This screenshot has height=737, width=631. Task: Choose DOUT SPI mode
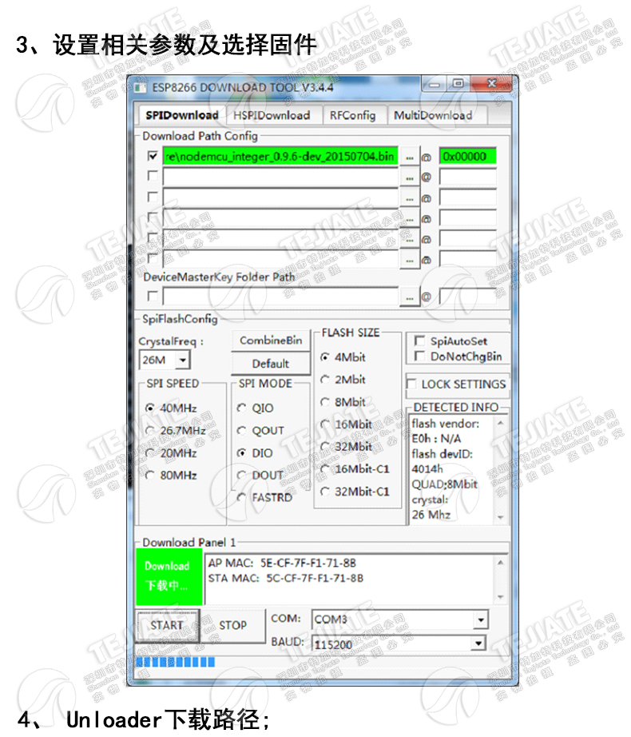[260, 475]
